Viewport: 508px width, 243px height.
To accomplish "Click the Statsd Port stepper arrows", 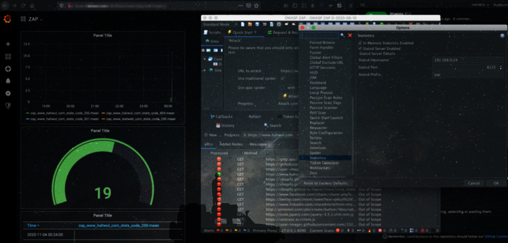I will click(501, 67).
